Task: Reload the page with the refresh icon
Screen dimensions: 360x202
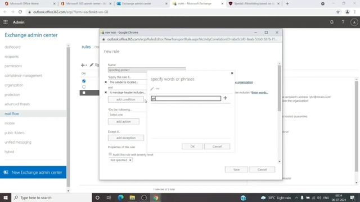Action: coord(20,12)
